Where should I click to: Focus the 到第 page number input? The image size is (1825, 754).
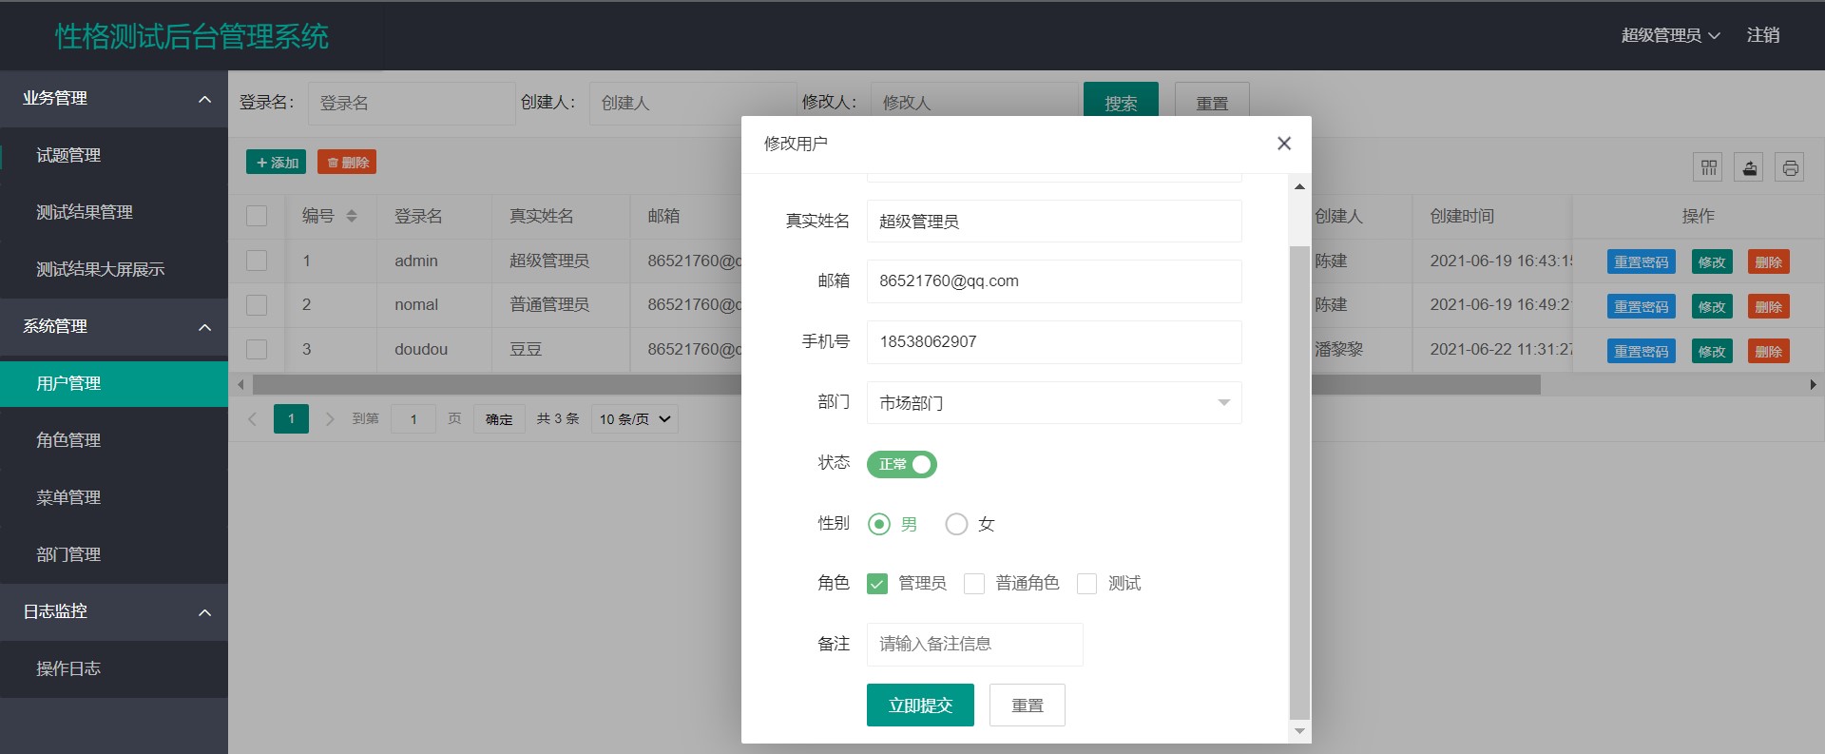413,419
